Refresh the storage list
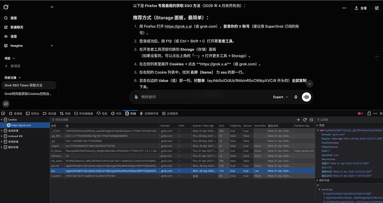This screenshot has width=383, height=203. (x=305, y=120)
